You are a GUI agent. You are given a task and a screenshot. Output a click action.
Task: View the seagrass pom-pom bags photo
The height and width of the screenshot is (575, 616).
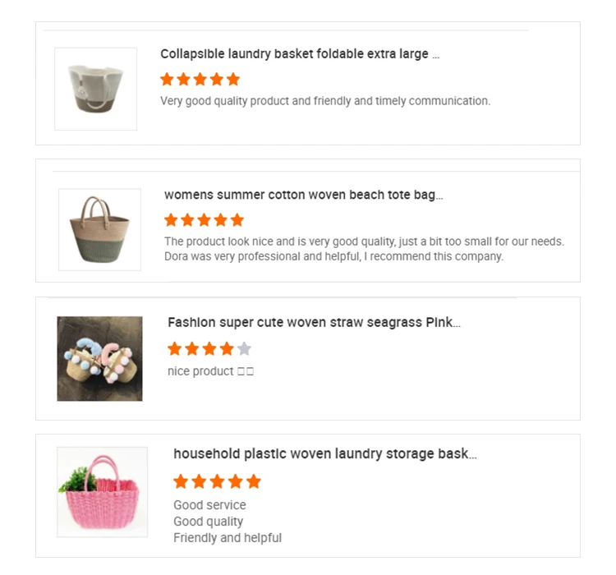point(99,358)
